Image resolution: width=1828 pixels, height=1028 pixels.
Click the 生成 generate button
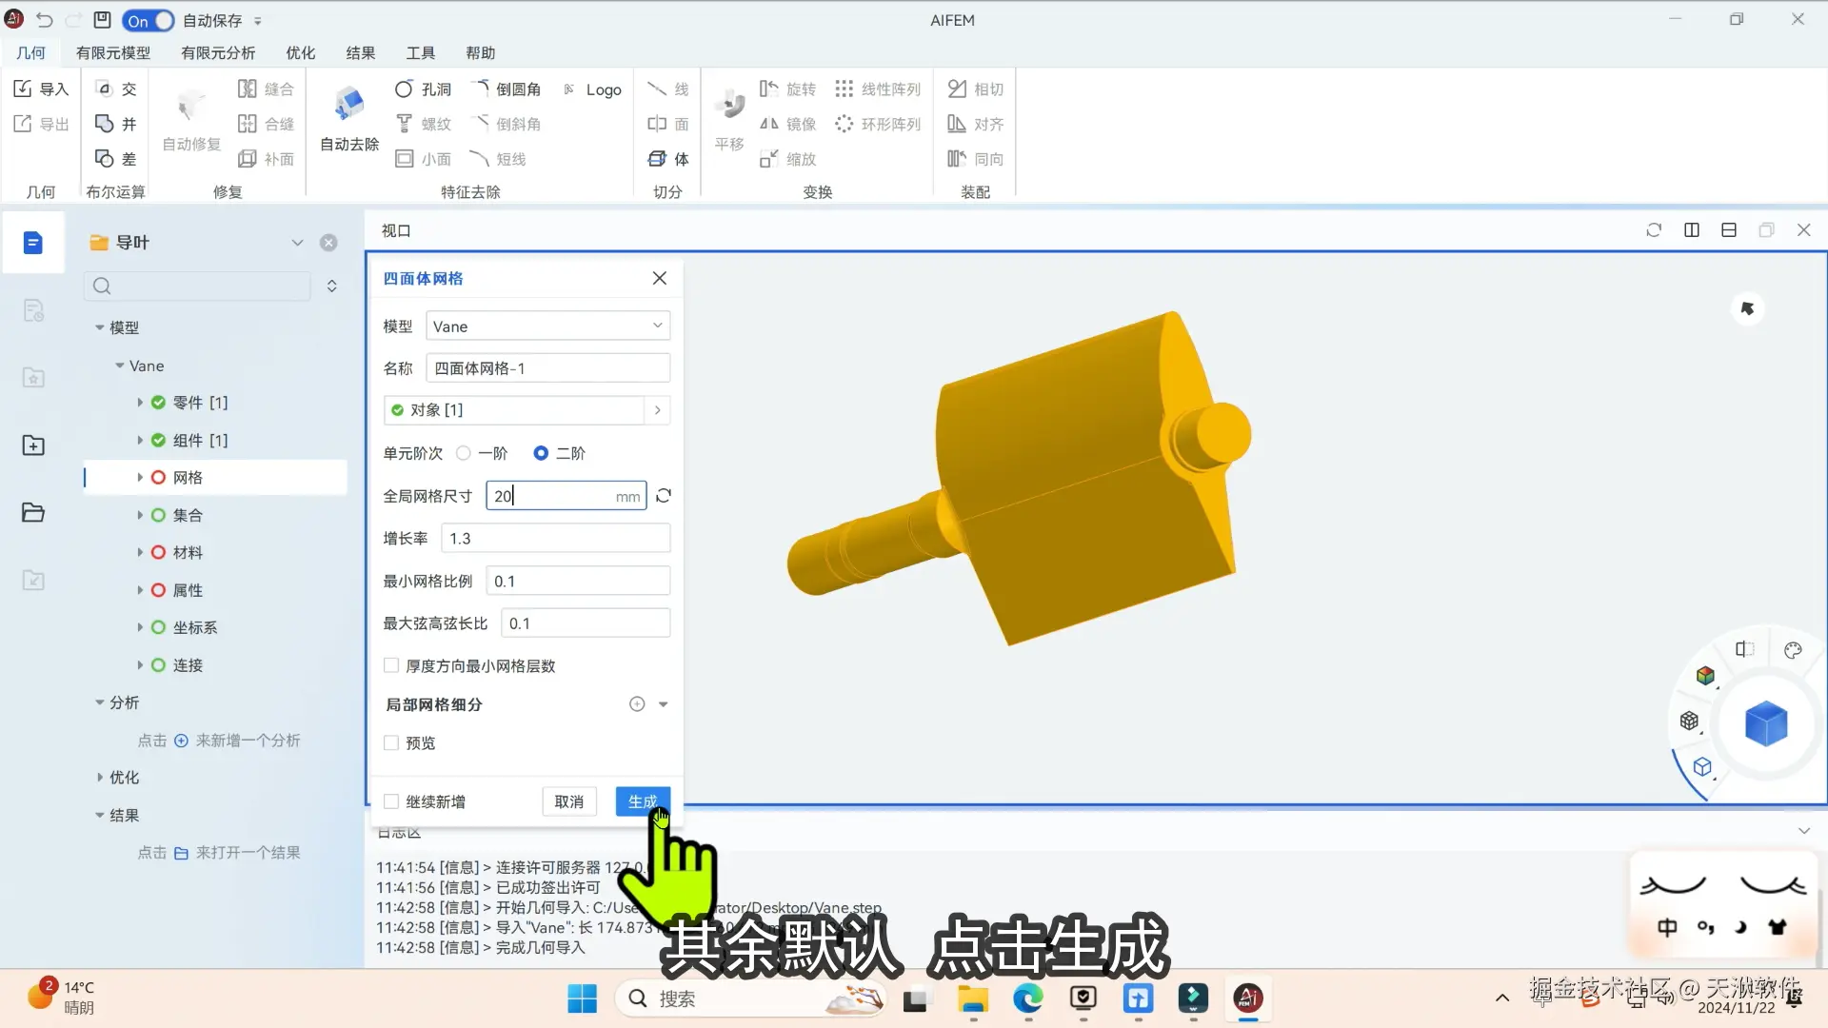tap(643, 801)
